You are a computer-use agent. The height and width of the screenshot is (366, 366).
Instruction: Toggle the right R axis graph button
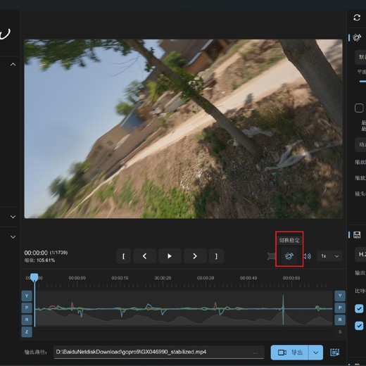point(340,320)
